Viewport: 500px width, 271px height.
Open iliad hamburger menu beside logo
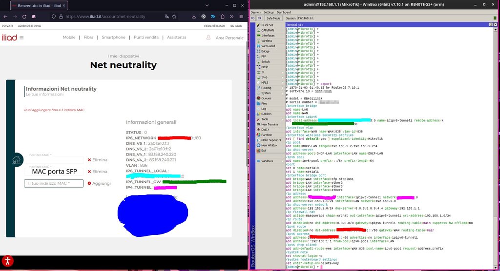point(21,38)
